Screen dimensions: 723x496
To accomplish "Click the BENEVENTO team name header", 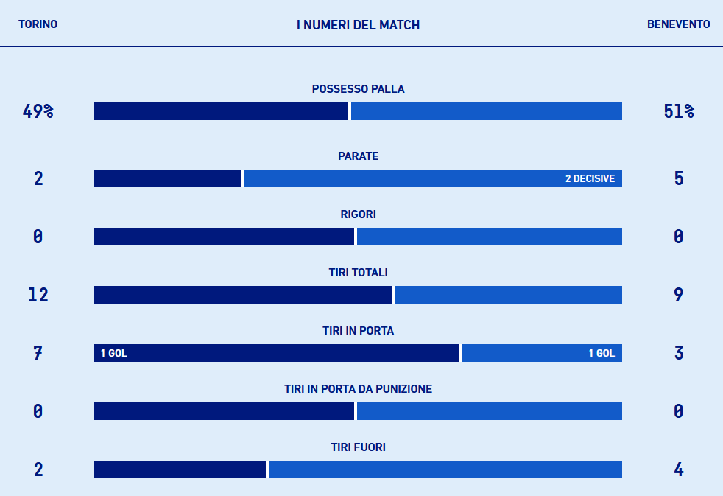I will pyautogui.click(x=678, y=24).
